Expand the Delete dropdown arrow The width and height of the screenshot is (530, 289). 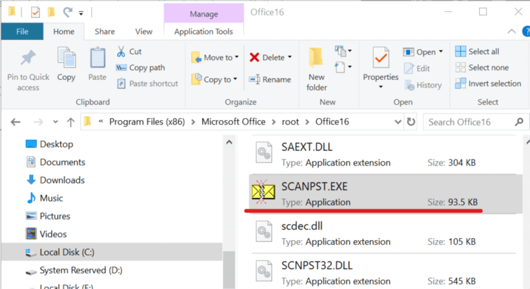(x=290, y=57)
